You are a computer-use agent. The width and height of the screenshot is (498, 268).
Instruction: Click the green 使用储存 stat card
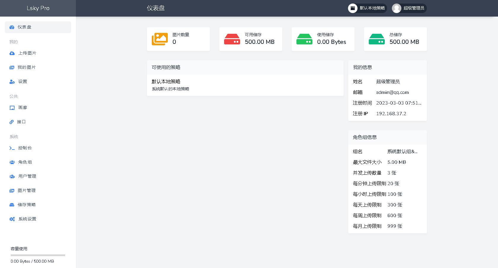323,39
